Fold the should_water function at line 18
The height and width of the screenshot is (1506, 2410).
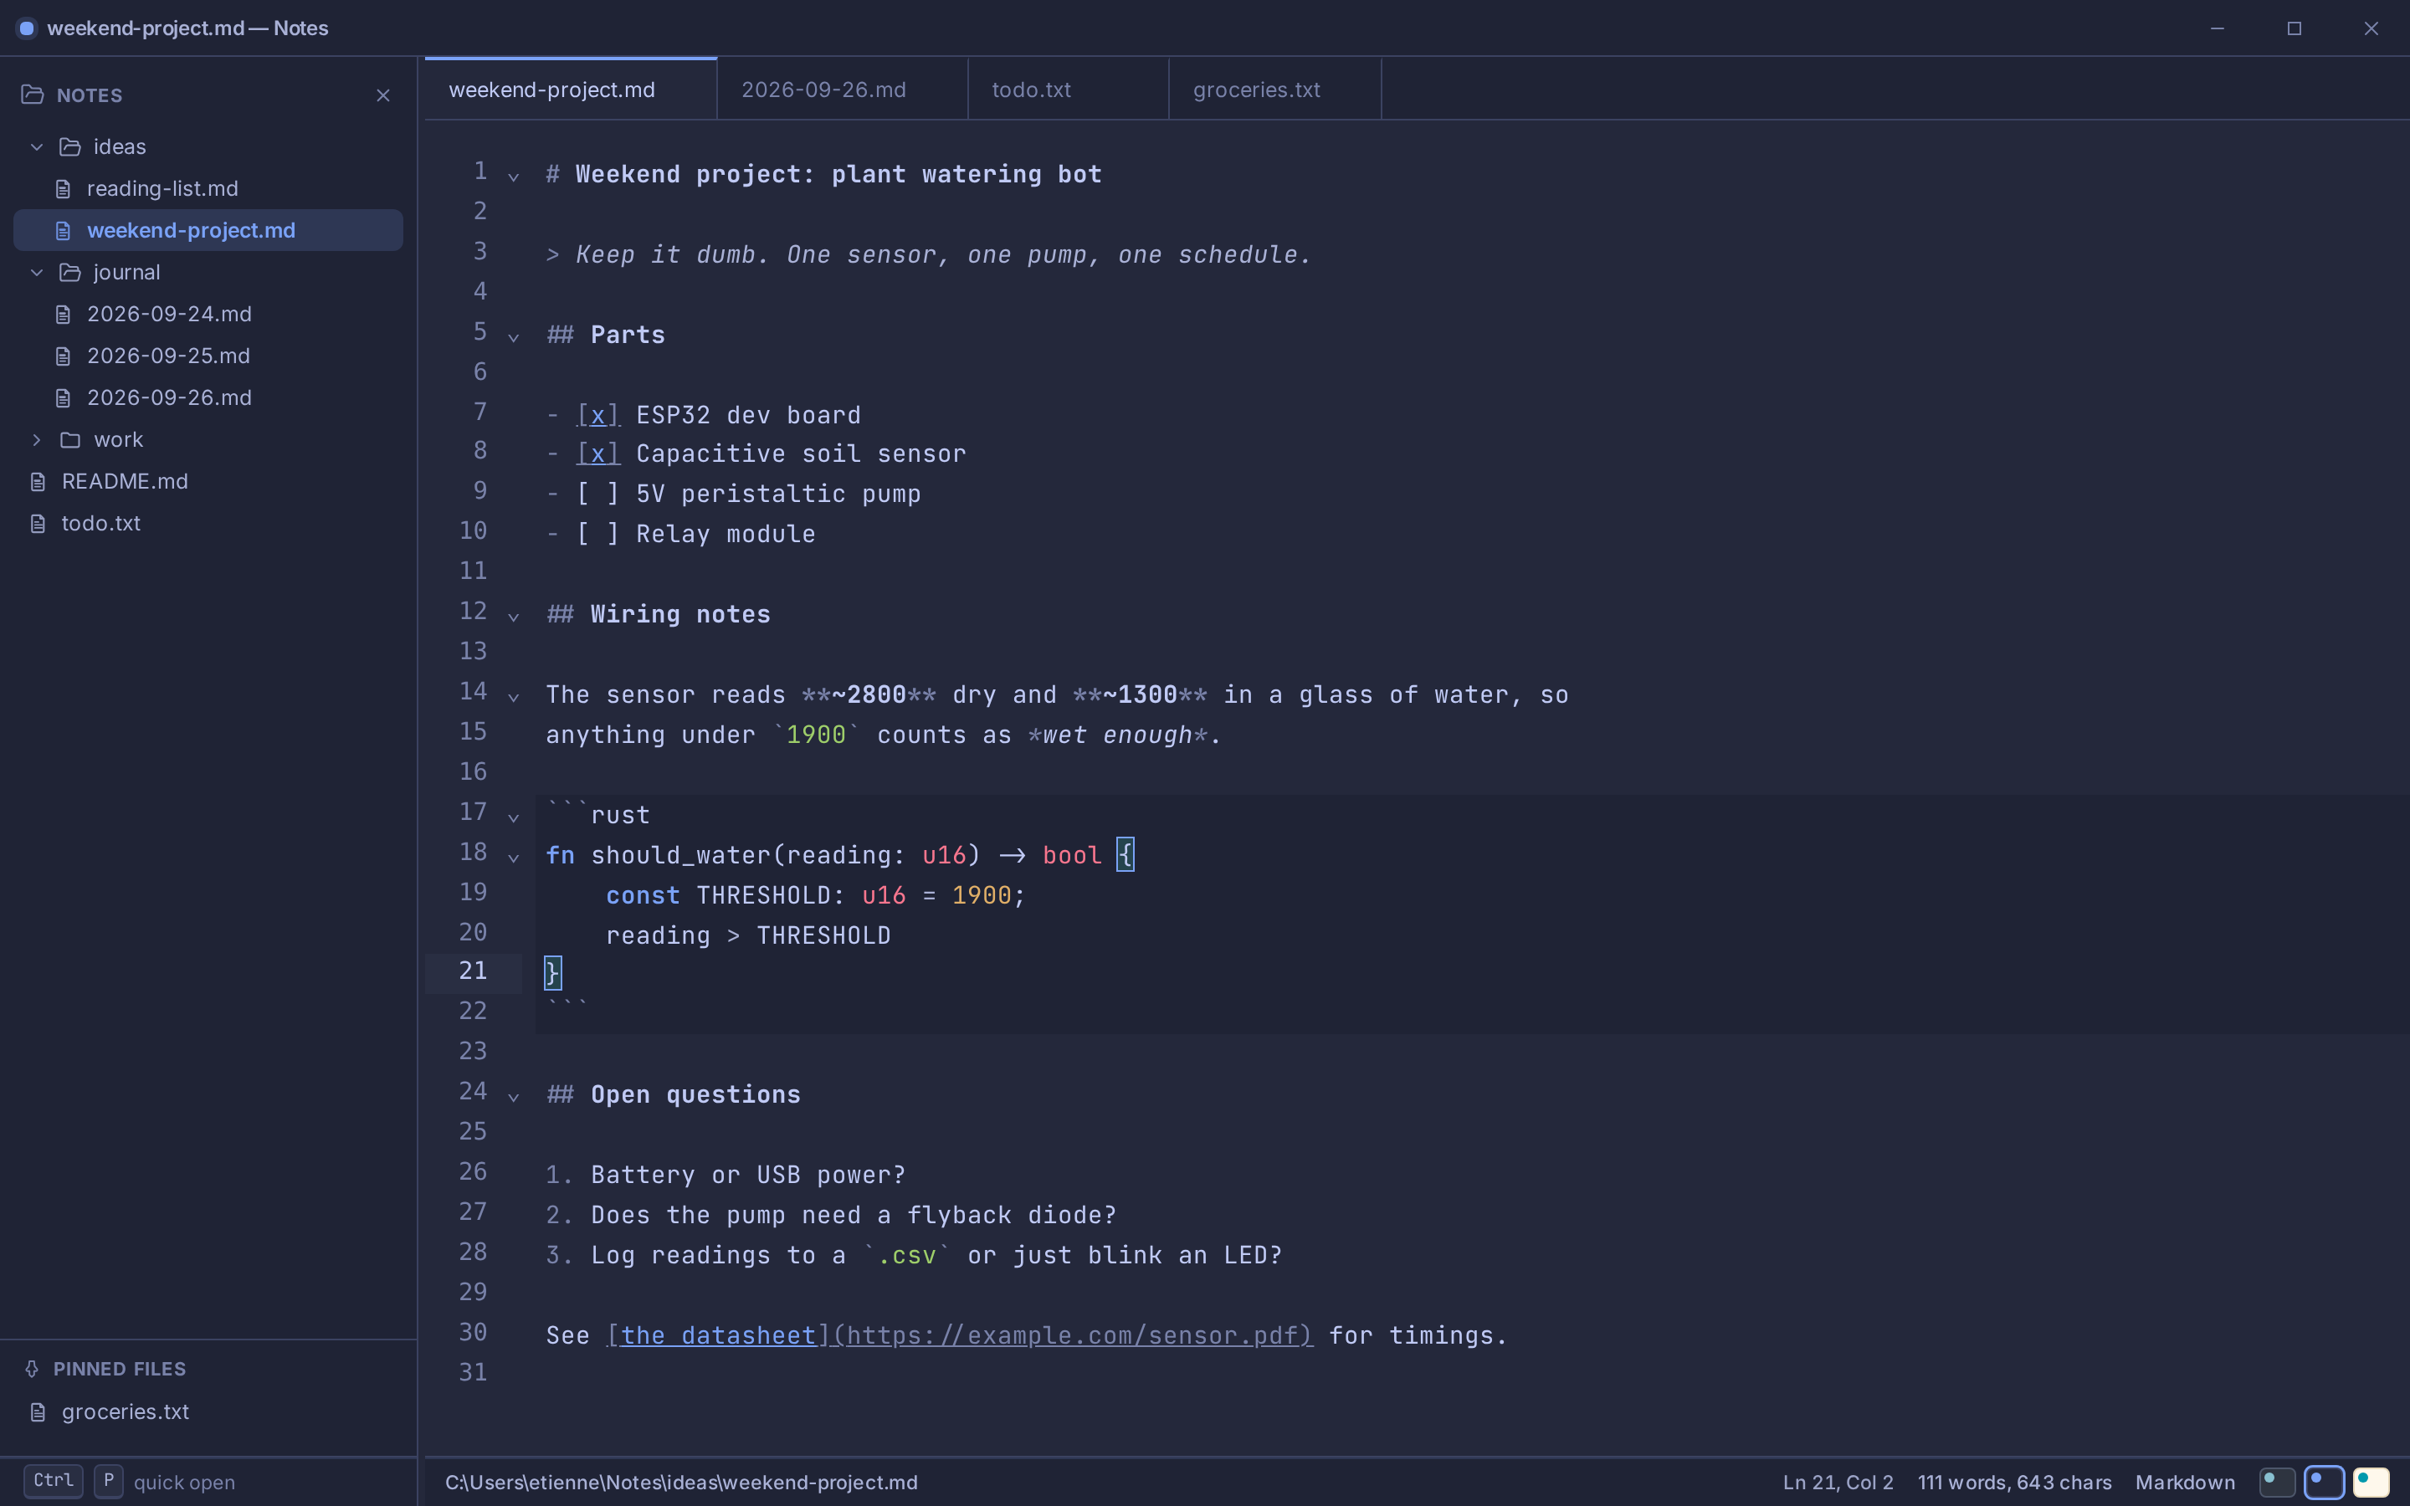514,857
